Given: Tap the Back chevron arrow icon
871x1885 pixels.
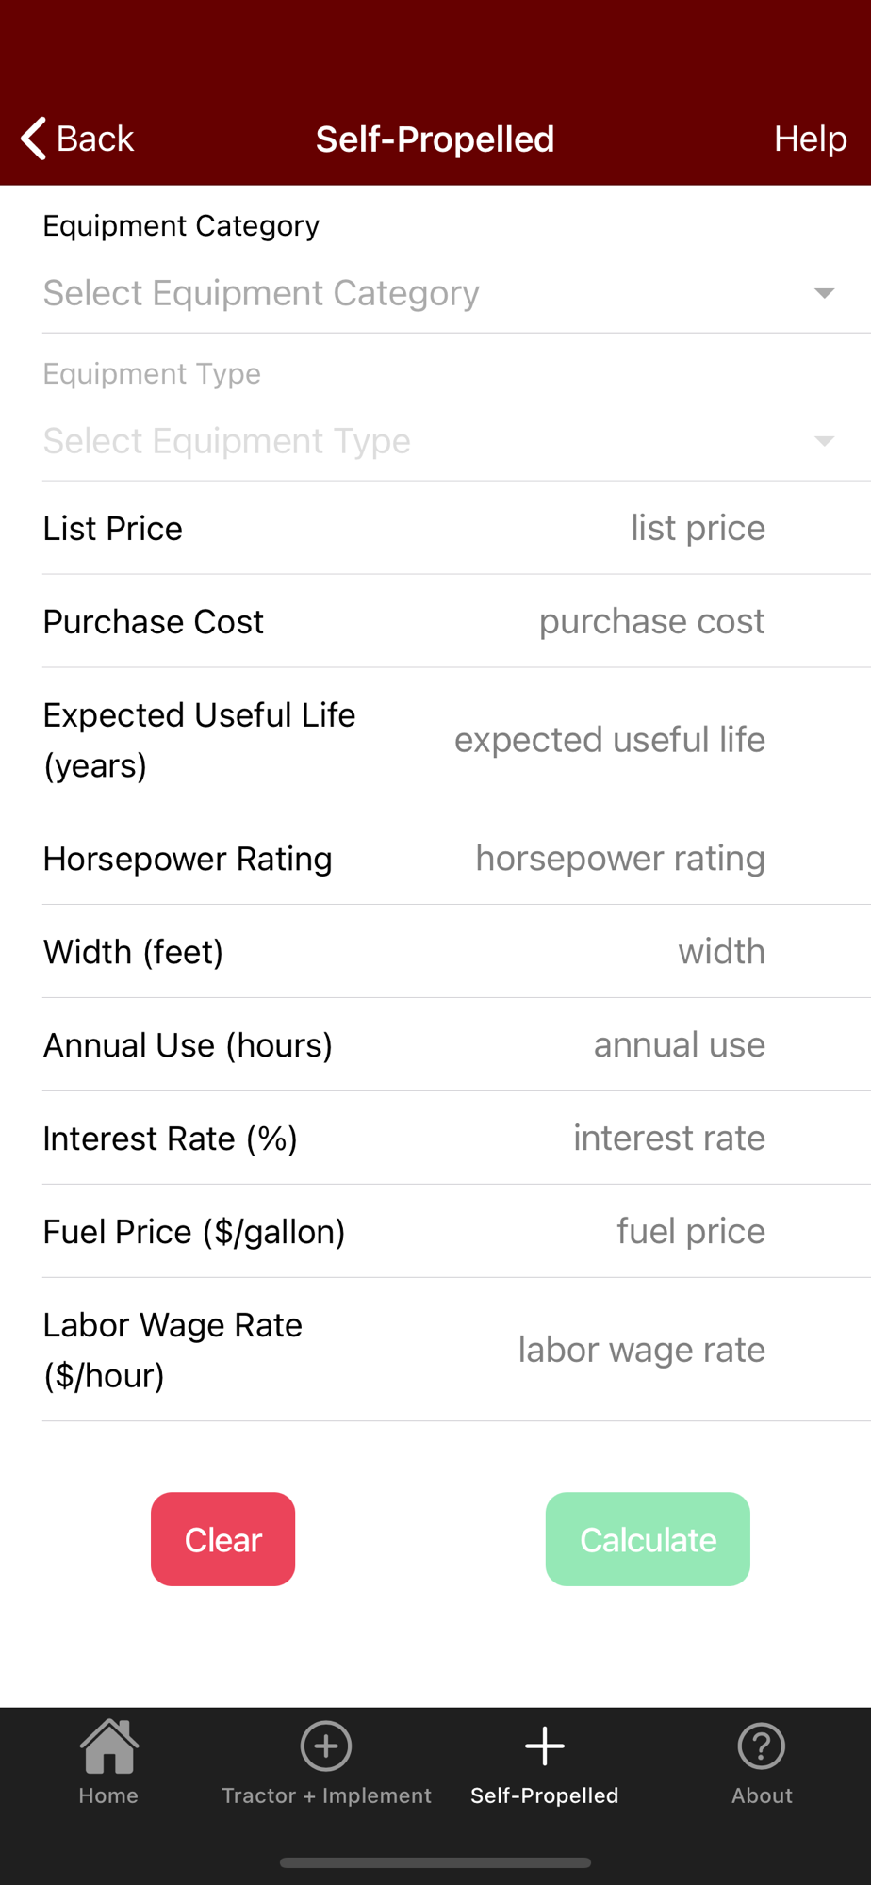Looking at the screenshot, I should coord(34,139).
